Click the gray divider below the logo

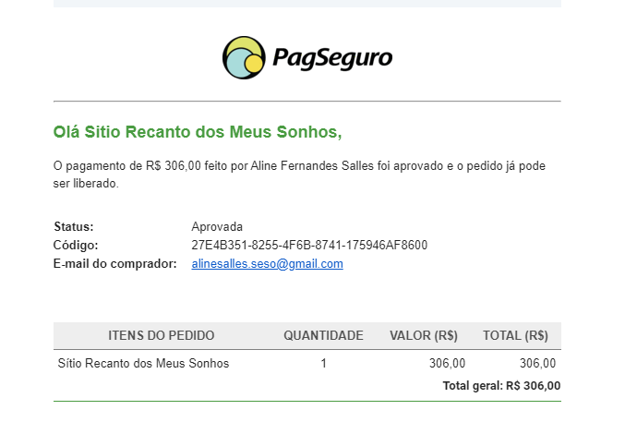point(306,101)
